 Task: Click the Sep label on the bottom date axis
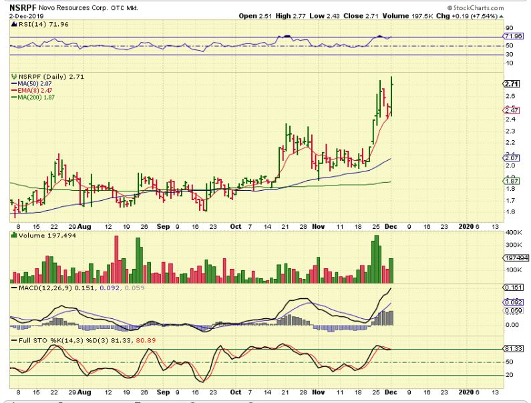(163, 392)
